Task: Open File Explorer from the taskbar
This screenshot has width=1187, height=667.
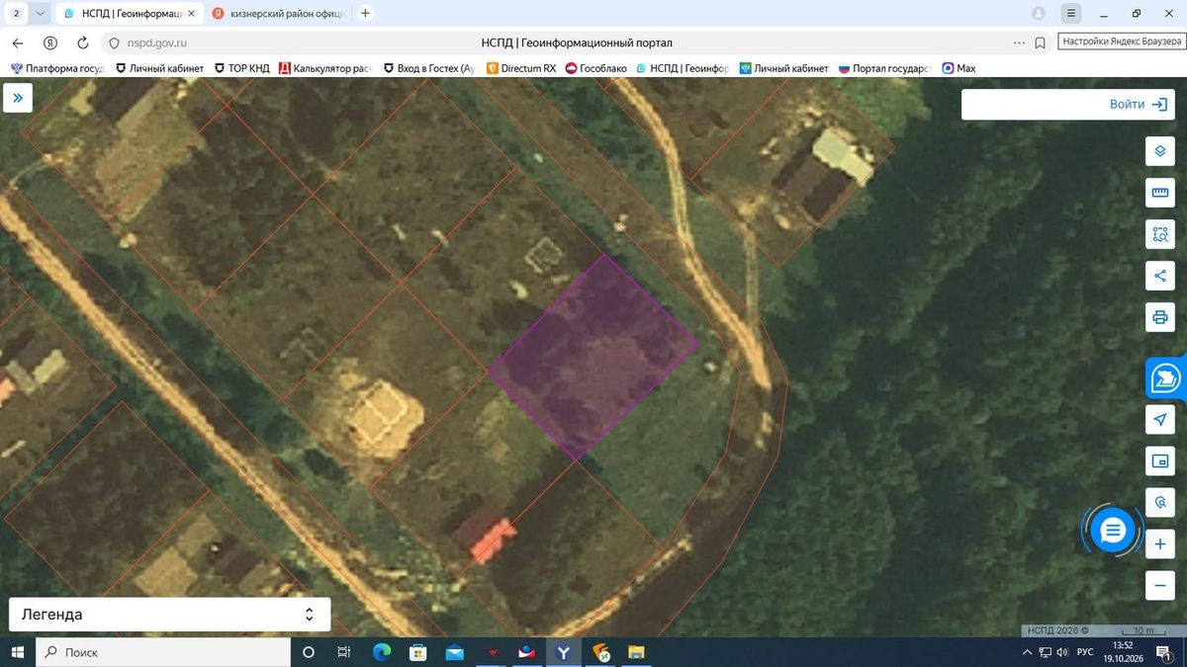Action: (x=637, y=652)
